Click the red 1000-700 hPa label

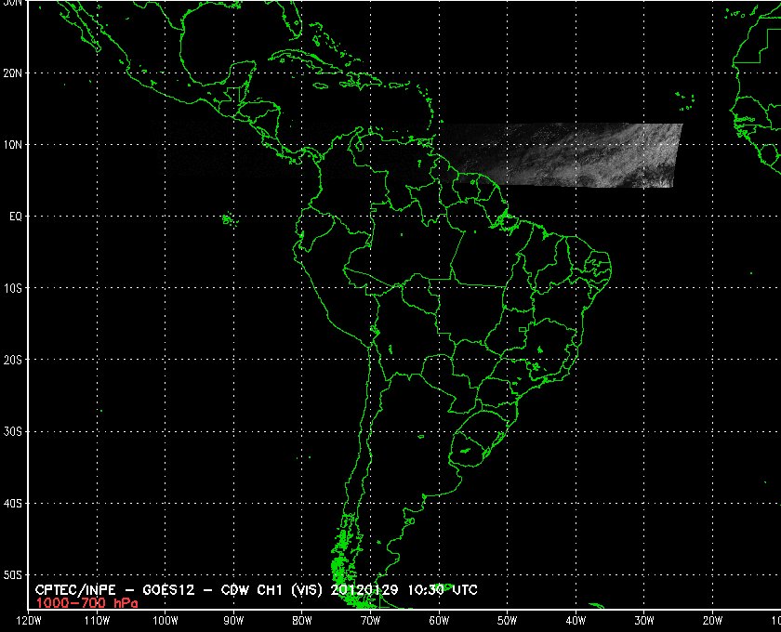pyautogui.click(x=86, y=603)
